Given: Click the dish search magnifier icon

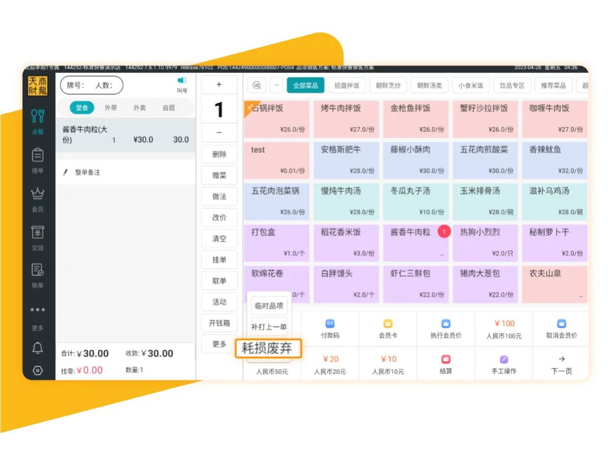Looking at the screenshot, I should [257, 85].
